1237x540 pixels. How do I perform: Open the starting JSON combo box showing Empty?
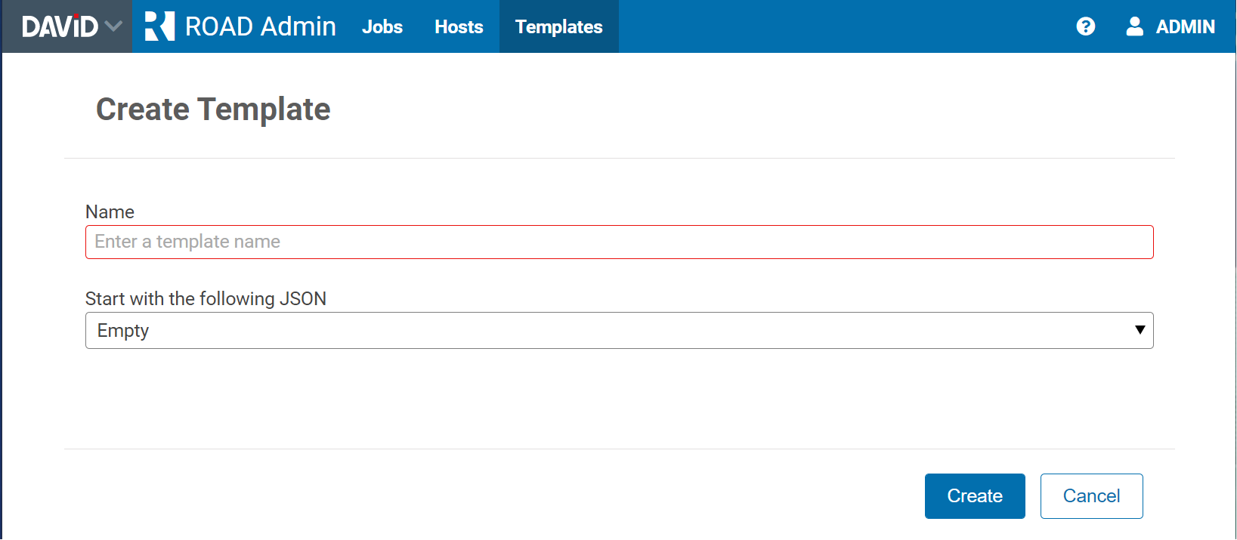[619, 331]
